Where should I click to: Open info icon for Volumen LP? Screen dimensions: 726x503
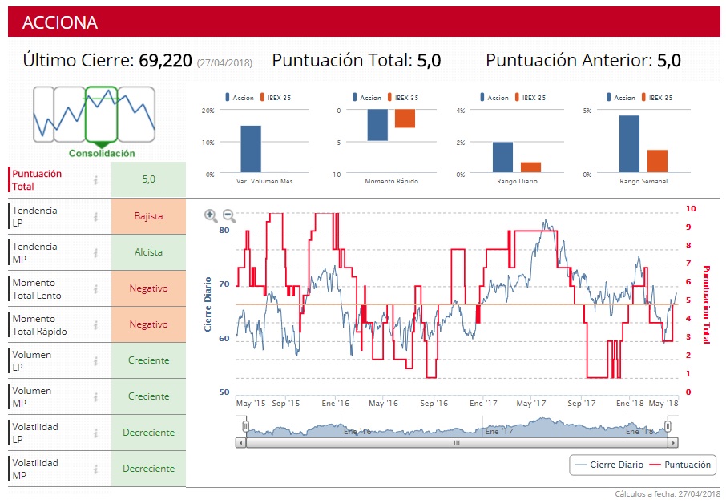click(96, 361)
